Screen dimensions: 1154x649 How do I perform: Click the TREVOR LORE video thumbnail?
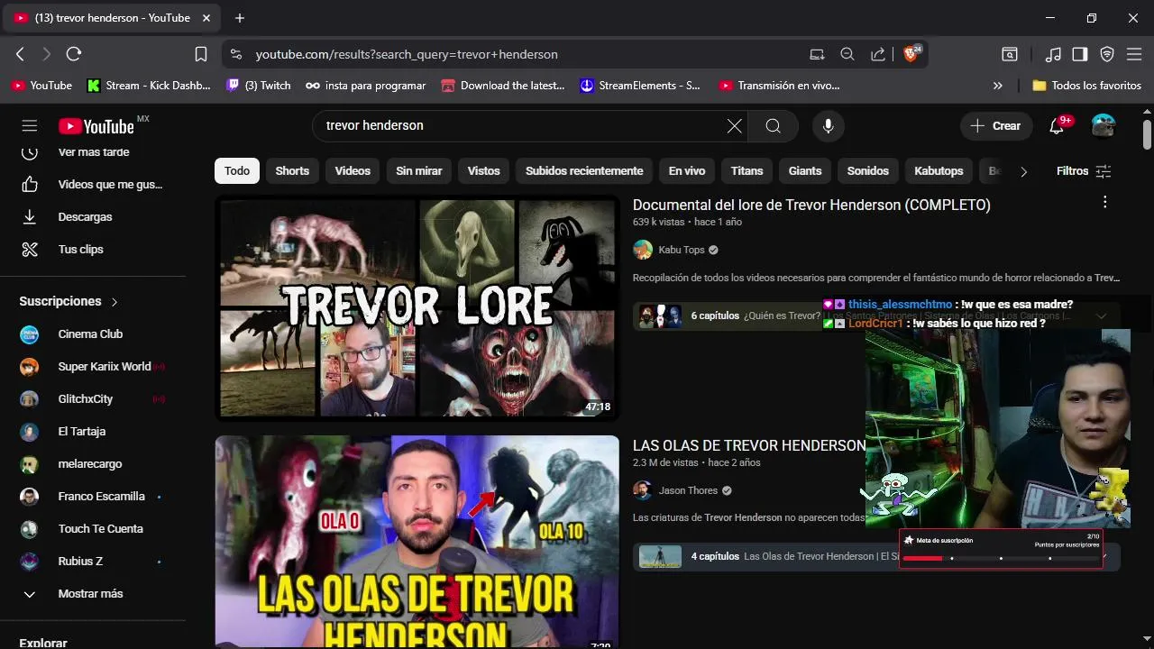click(417, 308)
